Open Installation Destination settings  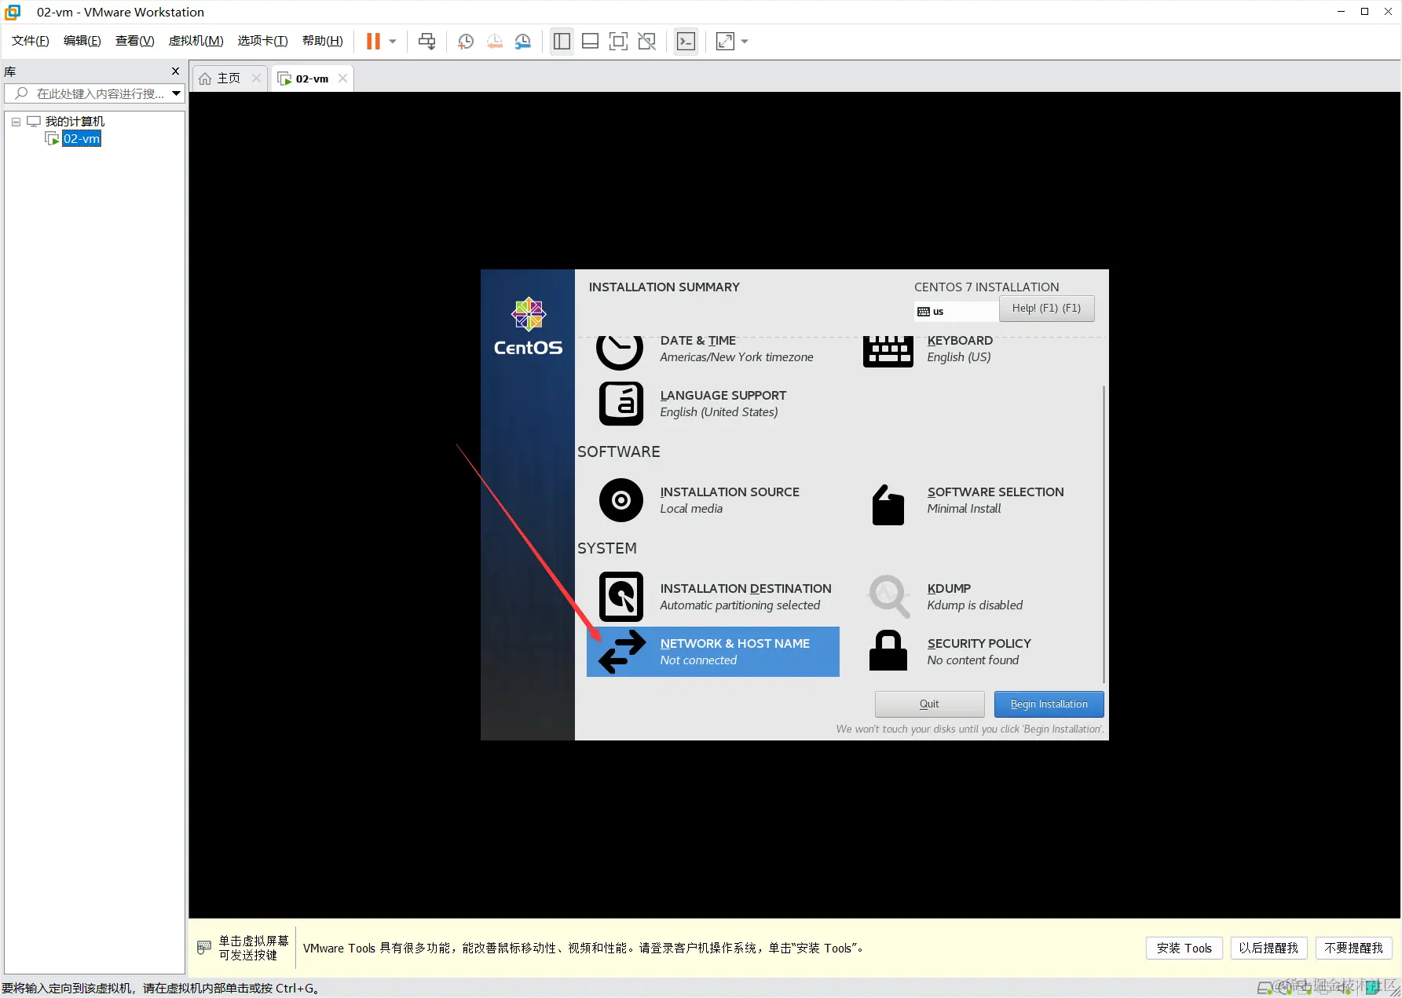click(713, 597)
